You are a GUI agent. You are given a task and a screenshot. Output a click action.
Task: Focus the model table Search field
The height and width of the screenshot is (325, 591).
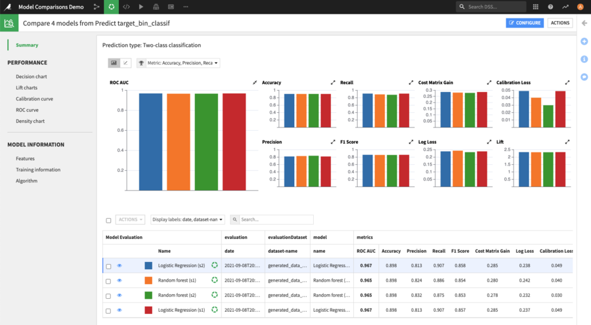pos(272,219)
